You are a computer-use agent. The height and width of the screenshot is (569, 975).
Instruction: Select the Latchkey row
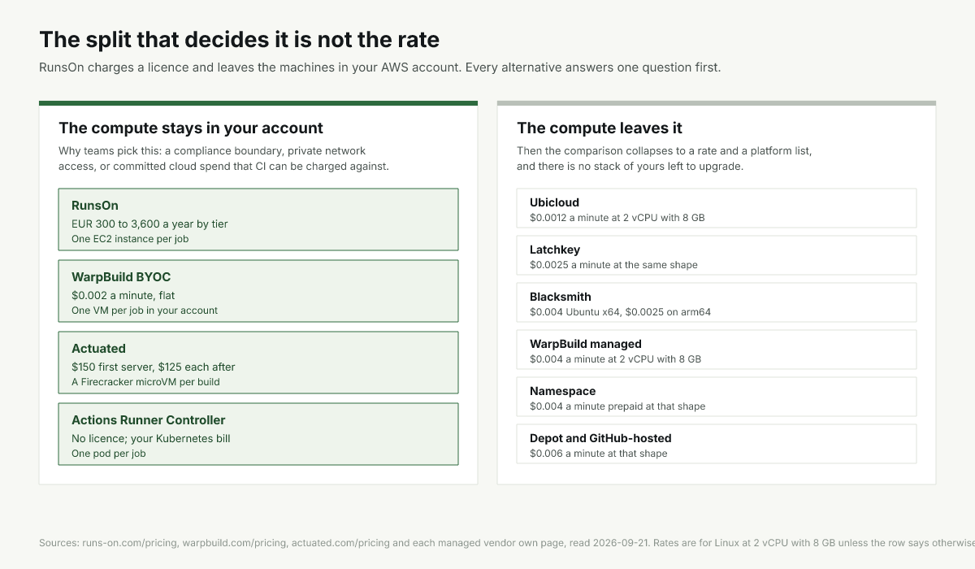point(717,255)
